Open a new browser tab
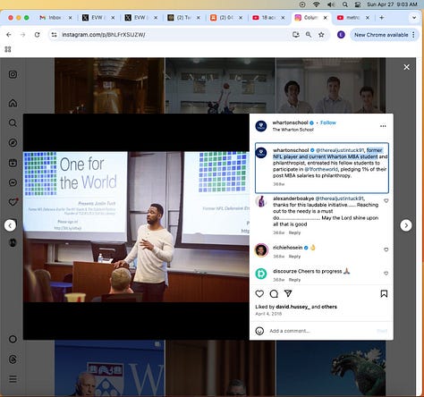This screenshot has width=424, height=397. tap(381, 18)
